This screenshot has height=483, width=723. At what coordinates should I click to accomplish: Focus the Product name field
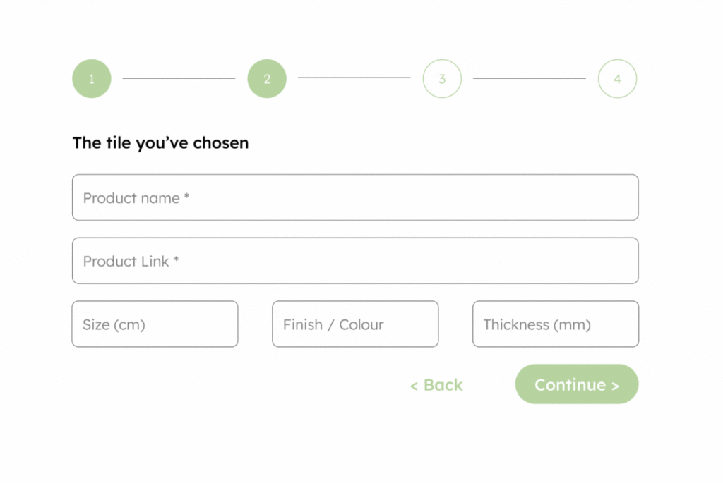355,197
